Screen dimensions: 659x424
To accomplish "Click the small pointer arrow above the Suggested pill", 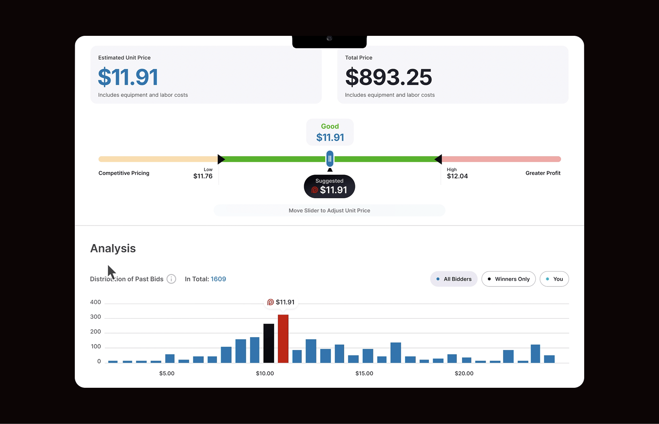I will (x=329, y=170).
